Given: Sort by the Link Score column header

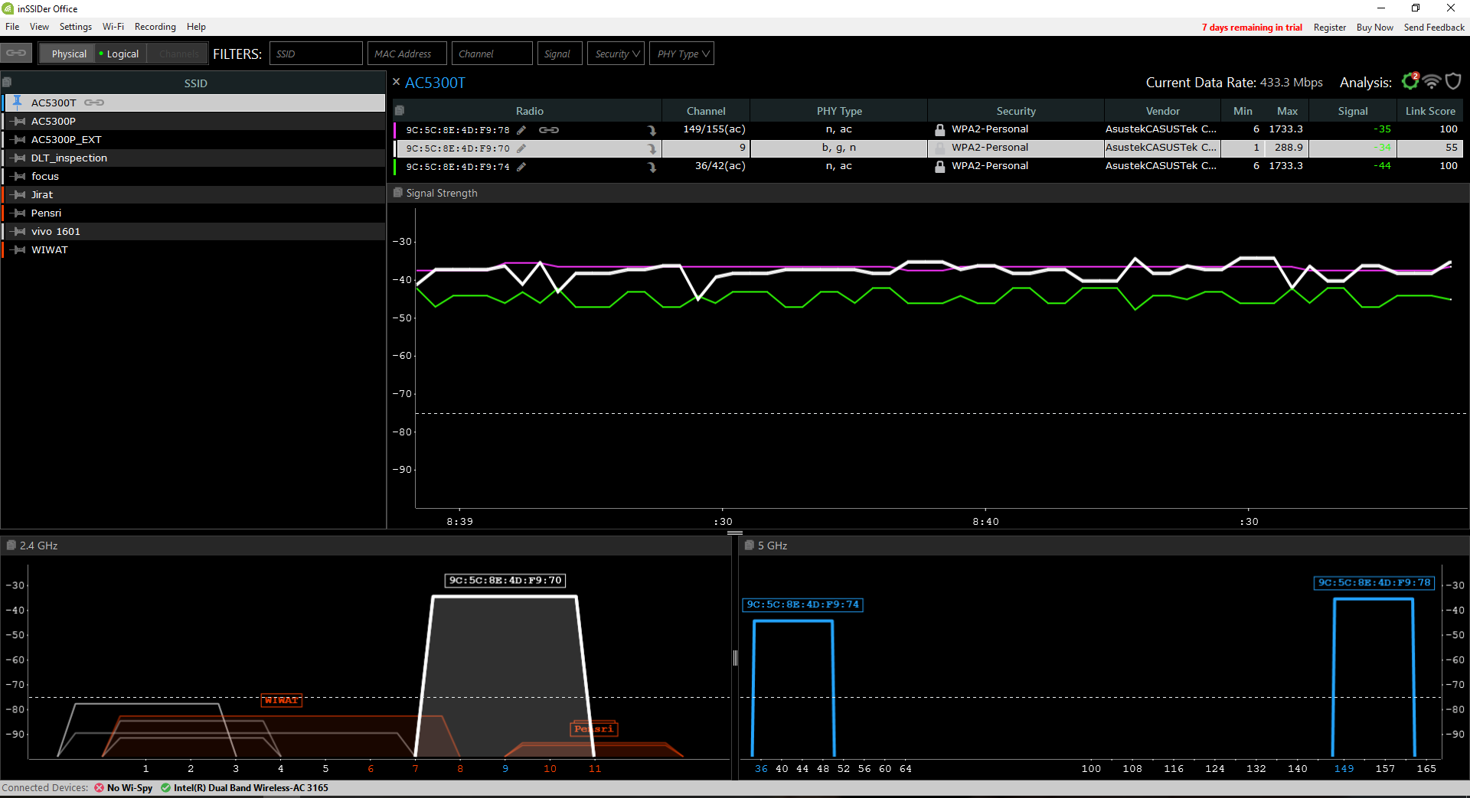Looking at the screenshot, I should (x=1430, y=111).
